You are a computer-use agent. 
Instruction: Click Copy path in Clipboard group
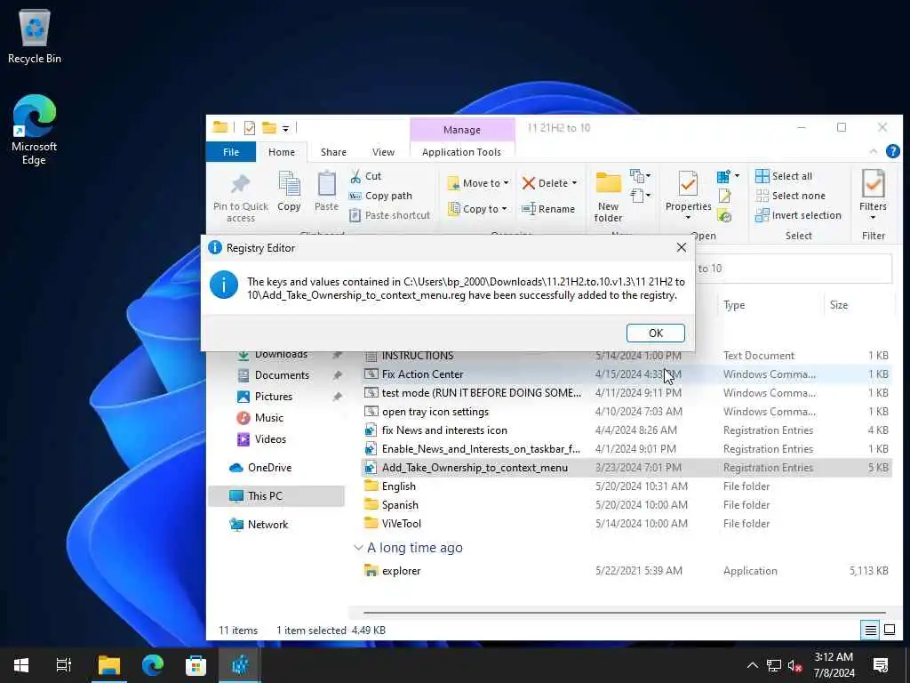(380, 196)
